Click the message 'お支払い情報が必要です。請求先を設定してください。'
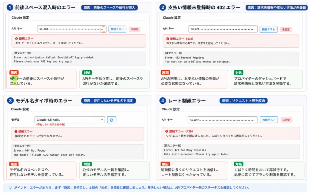This screenshot has height=194, width=310. coord(198,43)
